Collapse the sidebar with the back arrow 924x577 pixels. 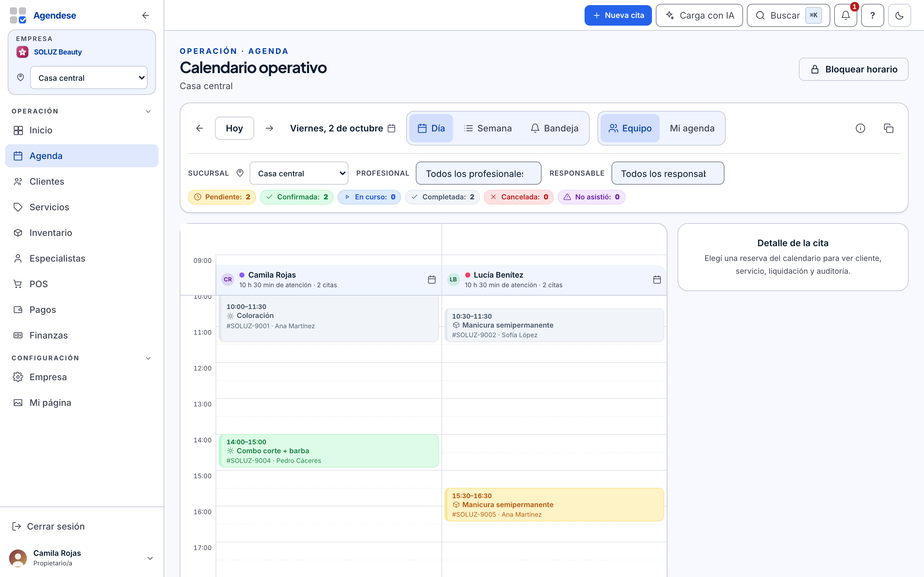pos(145,15)
